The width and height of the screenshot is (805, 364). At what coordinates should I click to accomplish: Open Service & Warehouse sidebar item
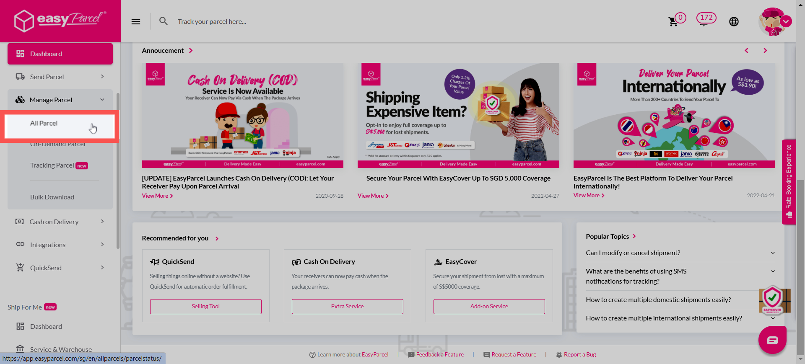point(60,349)
